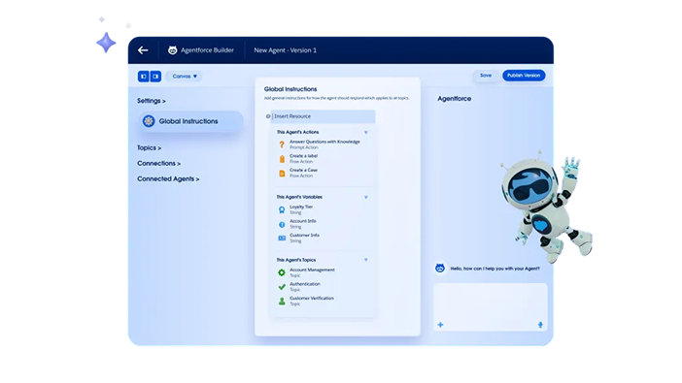Viewport: 682px width, 383px height.
Task: Click the Customer Verification person icon
Action: pyautogui.click(x=282, y=301)
